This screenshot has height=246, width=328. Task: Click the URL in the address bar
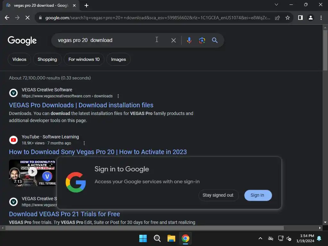tap(158, 18)
